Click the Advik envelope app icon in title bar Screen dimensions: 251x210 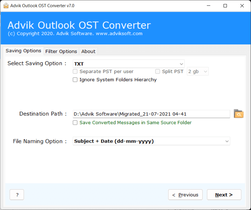[x=6, y=6]
